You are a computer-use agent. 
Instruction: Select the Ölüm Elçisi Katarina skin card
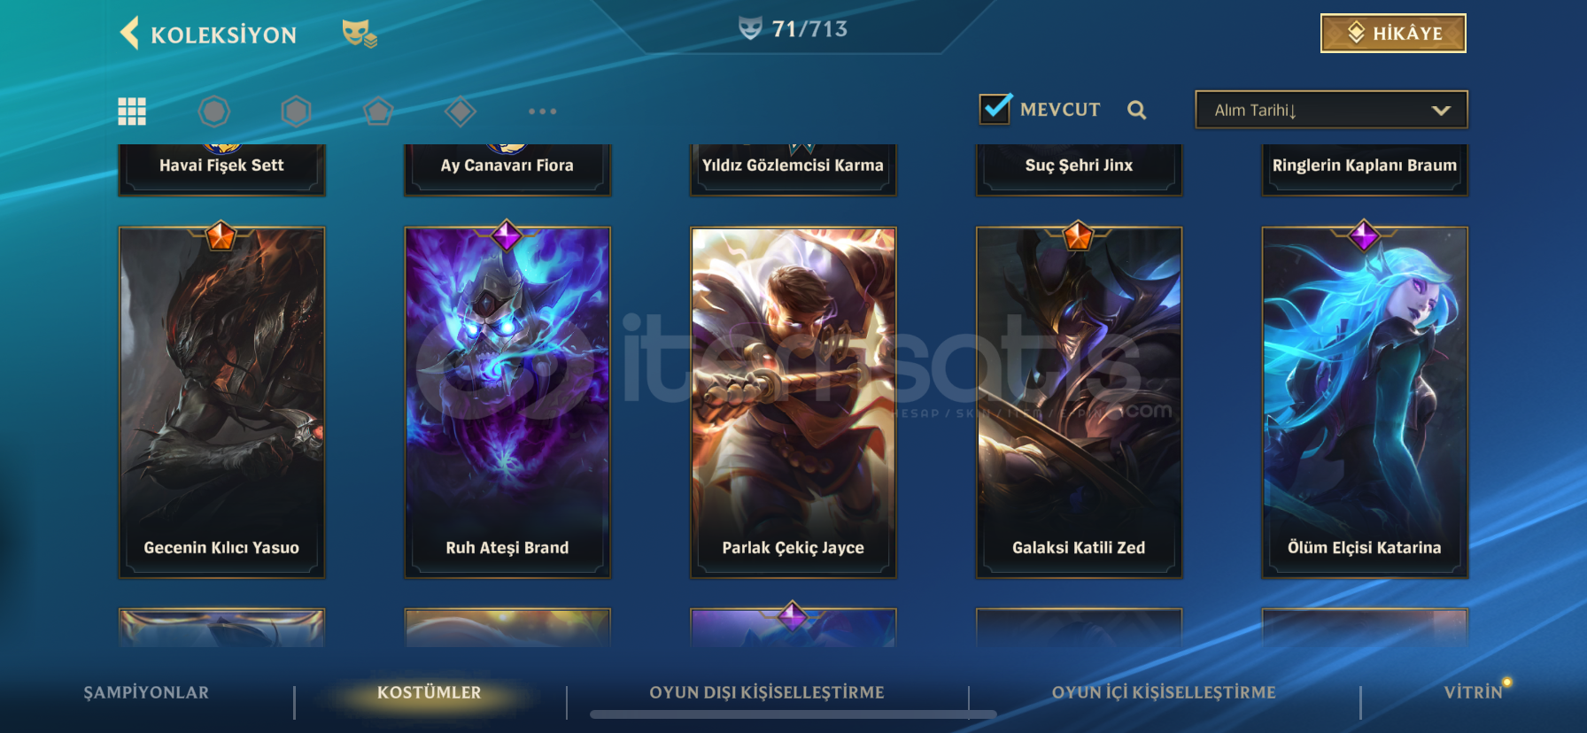pyautogui.click(x=1365, y=403)
